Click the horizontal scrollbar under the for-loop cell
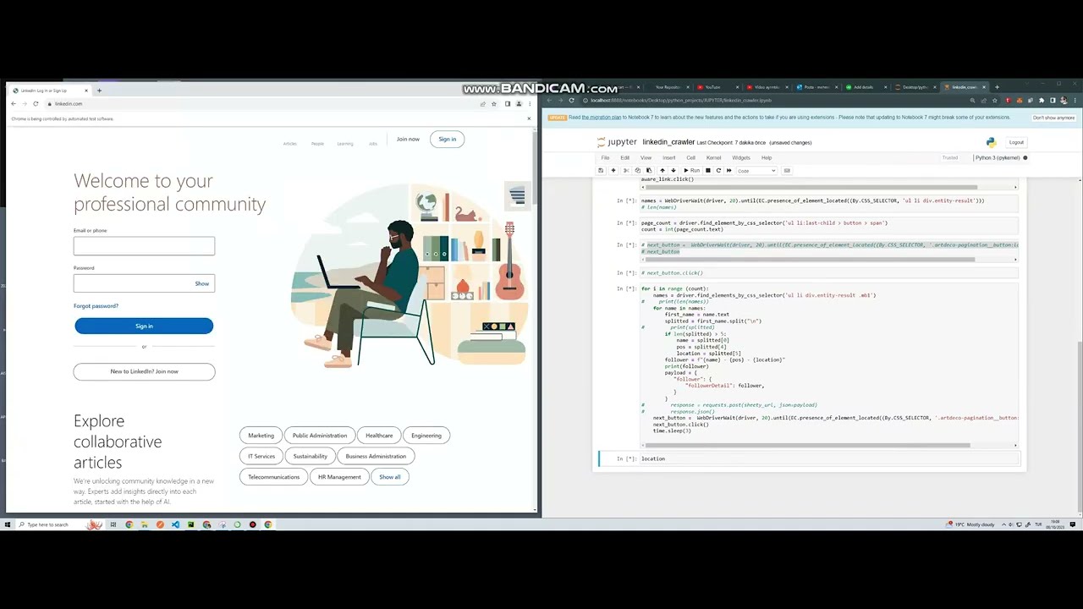This screenshot has height=609, width=1083. (x=806, y=444)
